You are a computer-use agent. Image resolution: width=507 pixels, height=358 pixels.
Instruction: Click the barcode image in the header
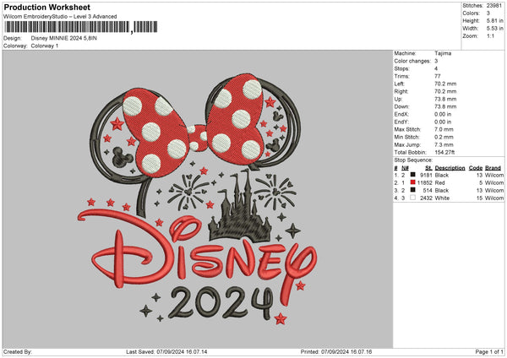81,27
